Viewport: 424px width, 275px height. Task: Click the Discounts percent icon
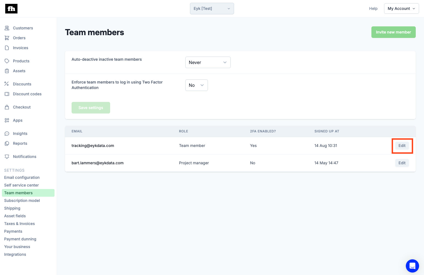pos(7,84)
